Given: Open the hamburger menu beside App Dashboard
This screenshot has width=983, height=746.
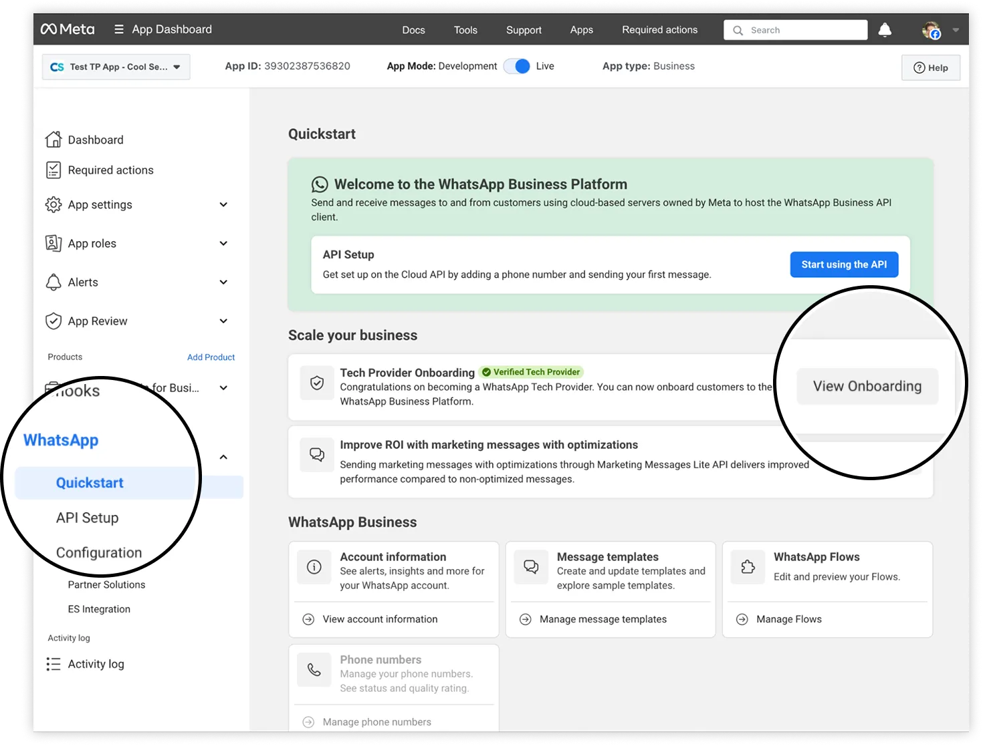Looking at the screenshot, I should pyautogui.click(x=119, y=29).
